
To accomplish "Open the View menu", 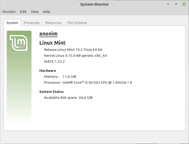I will tap(34, 12).
